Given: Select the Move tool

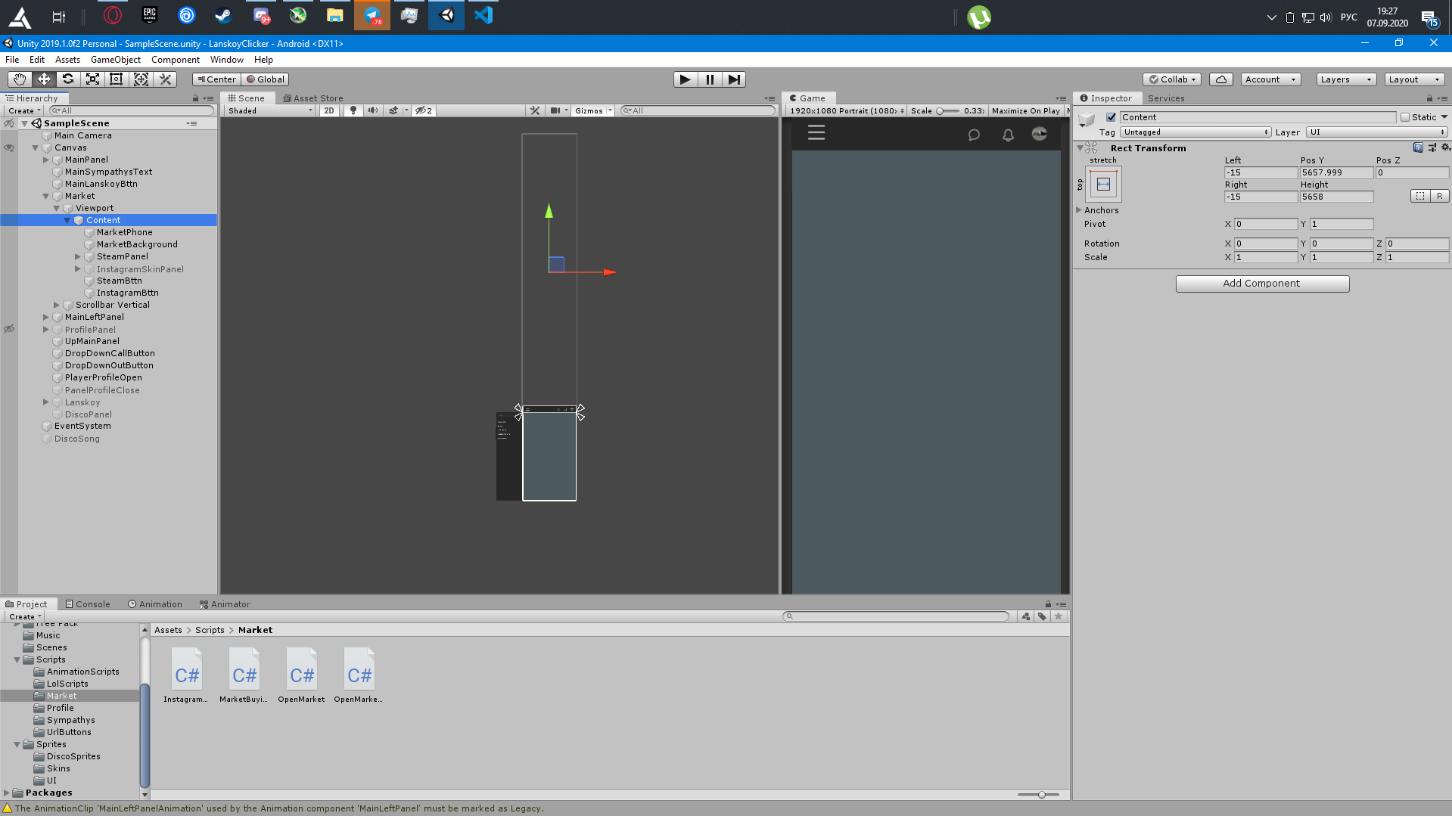Looking at the screenshot, I should click(x=44, y=79).
